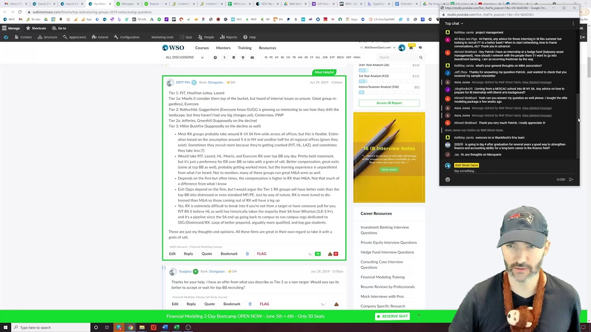591x332 pixels.
Task: Select the lightning bolt filter icon
Action: click(x=224, y=58)
